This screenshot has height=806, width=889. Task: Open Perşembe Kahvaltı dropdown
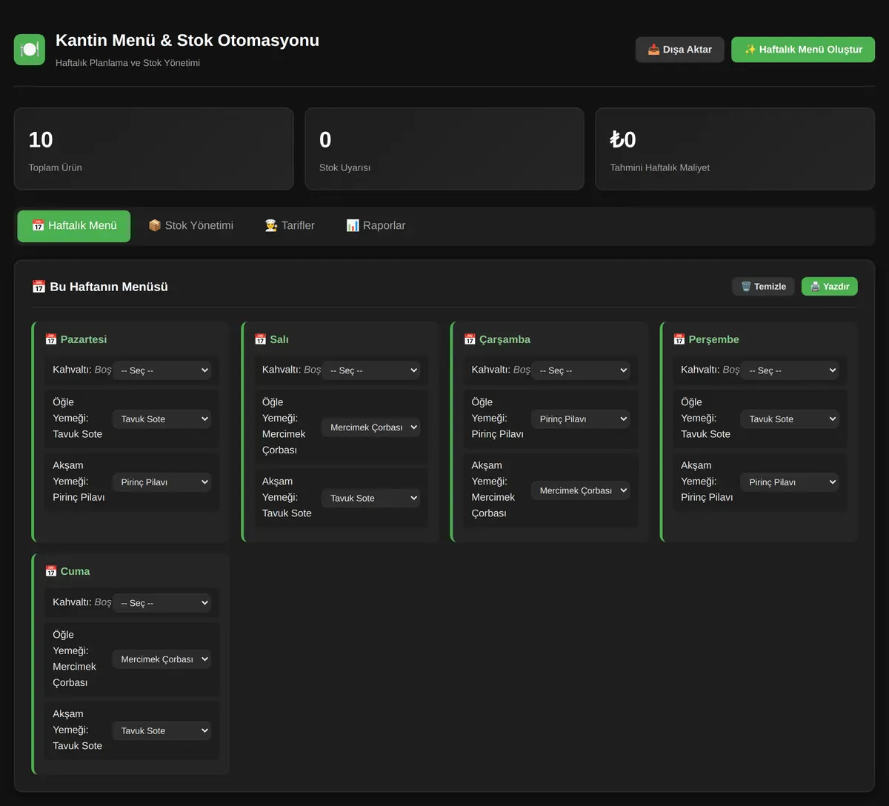(790, 370)
